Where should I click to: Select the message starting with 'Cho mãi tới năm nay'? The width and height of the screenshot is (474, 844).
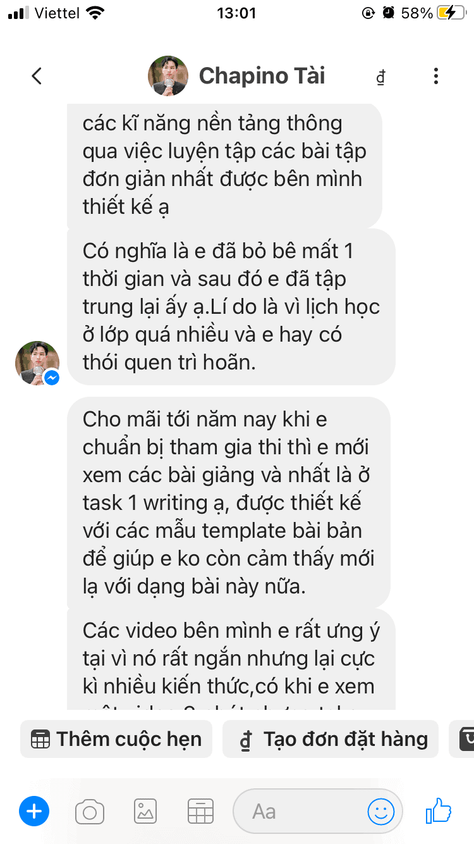point(229,503)
